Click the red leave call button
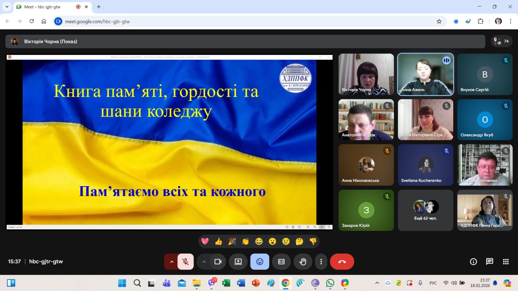This screenshot has width=518, height=291. point(342,262)
